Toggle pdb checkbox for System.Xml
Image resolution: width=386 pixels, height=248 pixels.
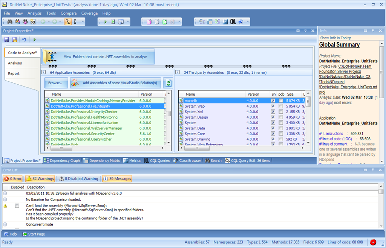(280, 112)
